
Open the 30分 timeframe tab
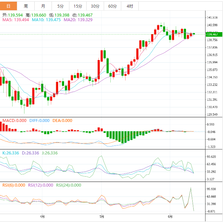pyautogui.click(x=95, y=6)
